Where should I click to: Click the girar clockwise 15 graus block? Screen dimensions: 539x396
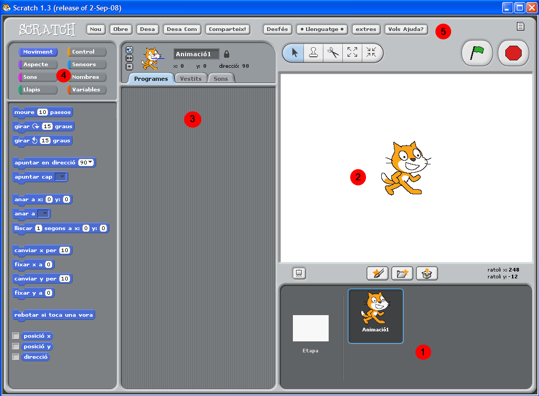pos(43,127)
